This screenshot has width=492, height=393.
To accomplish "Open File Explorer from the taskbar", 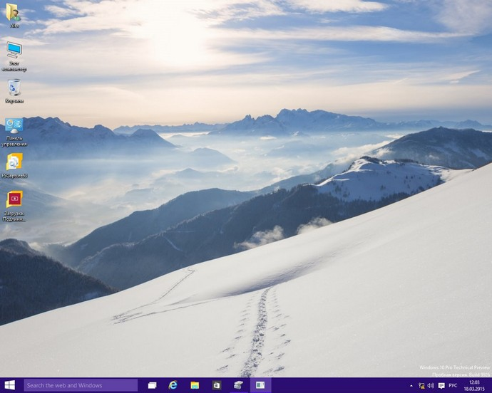I will tap(195, 385).
